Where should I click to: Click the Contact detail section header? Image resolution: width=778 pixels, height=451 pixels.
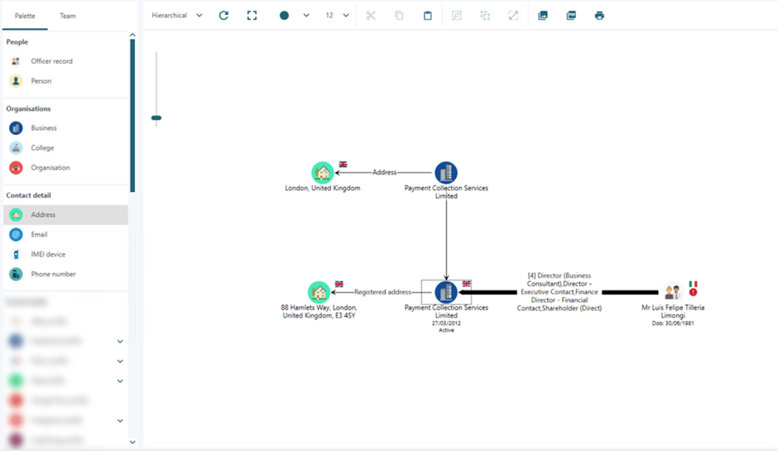[x=28, y=195]
